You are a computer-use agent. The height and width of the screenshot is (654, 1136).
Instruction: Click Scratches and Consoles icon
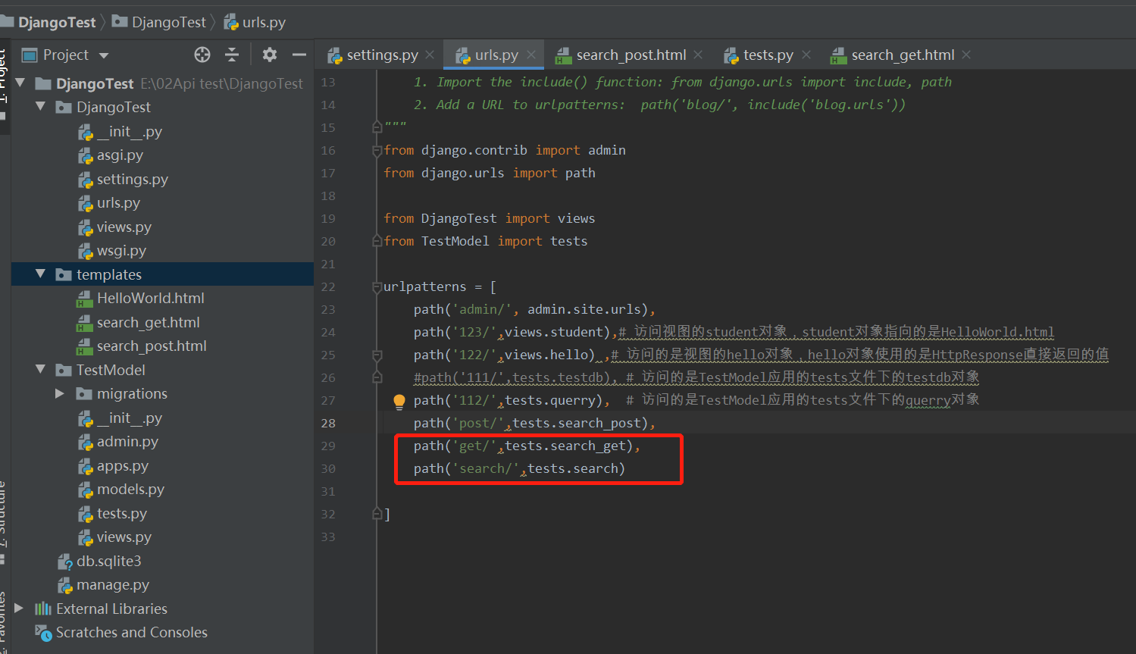click(x=43, y=633)
